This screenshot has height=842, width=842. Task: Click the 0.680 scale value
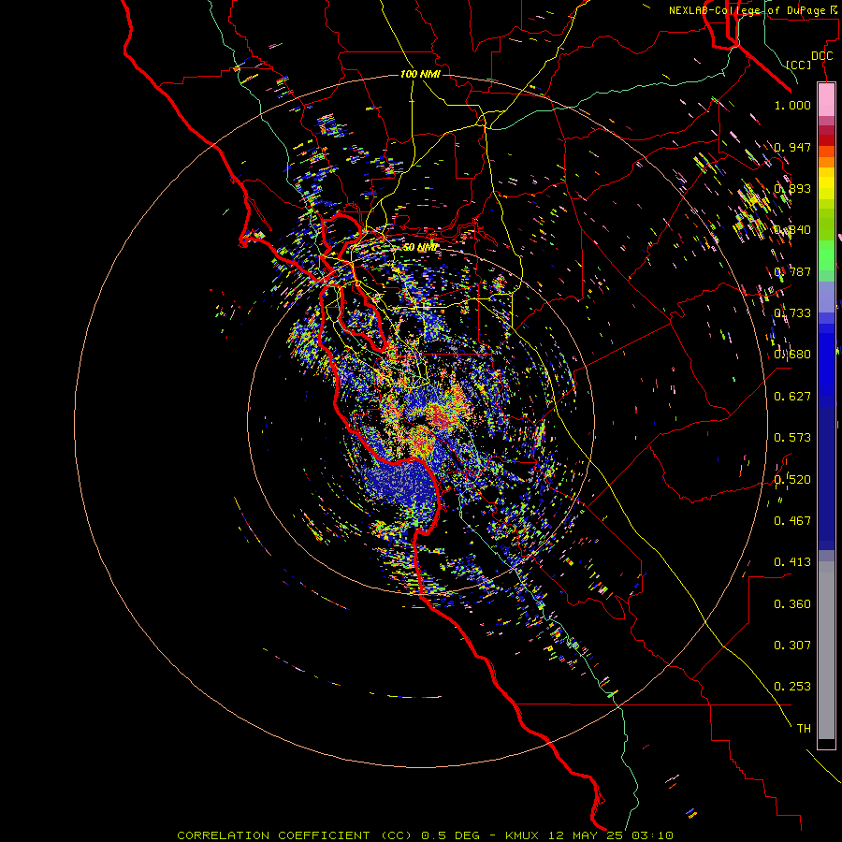click(792, 355)
